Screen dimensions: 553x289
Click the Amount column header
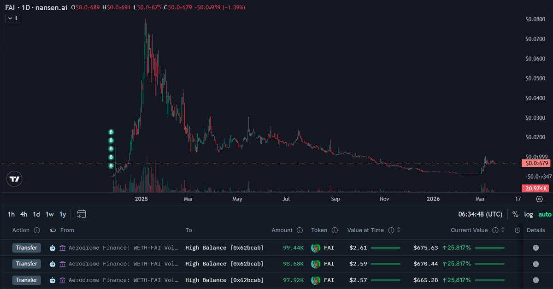(x=282, y=230)
